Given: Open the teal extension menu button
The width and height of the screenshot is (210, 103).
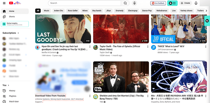Looking at the screenshot, I should point(172,3).
